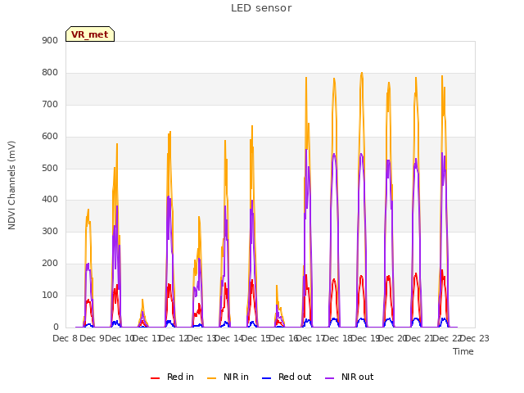This screenshot has width=524, height=393.
Task: Click the 100 y-axis tick label
Action: pos(50,295)
